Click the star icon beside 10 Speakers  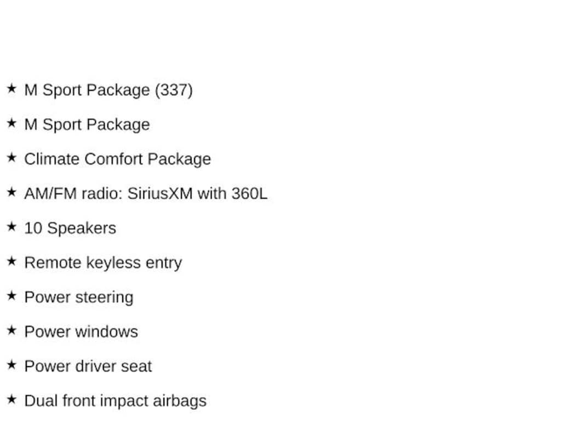click(x=12, y=226)
